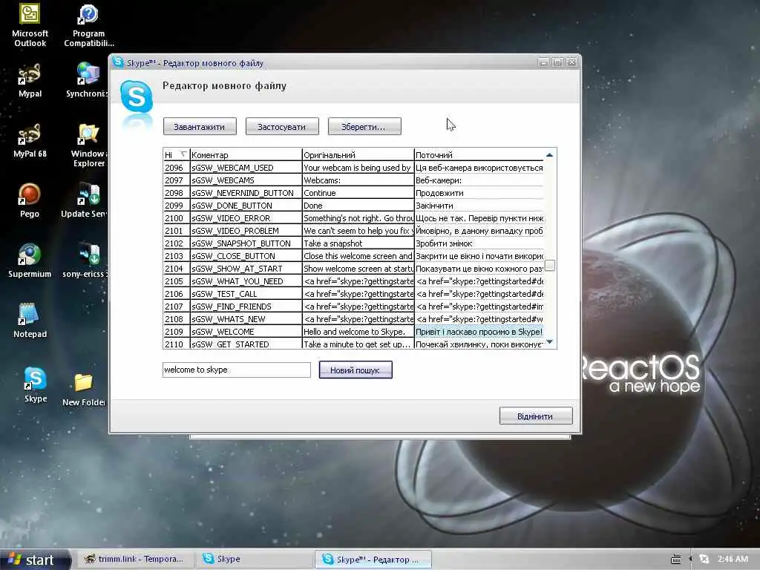760x570 pixels.
Task: Click the Skype logo in editor header
Action: 137,97
